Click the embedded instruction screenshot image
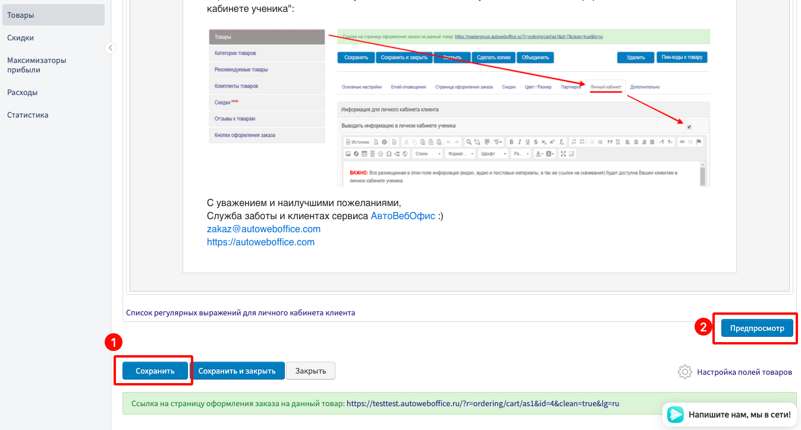Viewport: 801px width, 430px height. (458, 107)
